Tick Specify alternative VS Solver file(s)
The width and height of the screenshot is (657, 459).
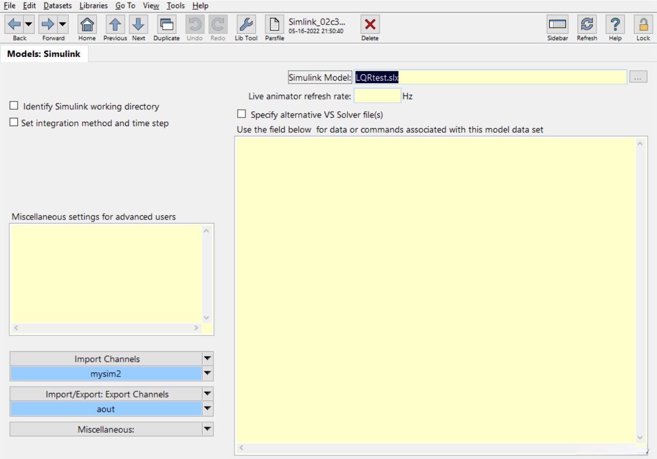point(241,114)
